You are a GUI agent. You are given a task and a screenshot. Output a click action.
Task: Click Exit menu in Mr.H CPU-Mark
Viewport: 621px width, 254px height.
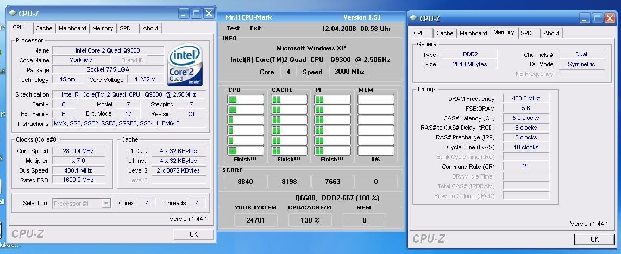255,28
